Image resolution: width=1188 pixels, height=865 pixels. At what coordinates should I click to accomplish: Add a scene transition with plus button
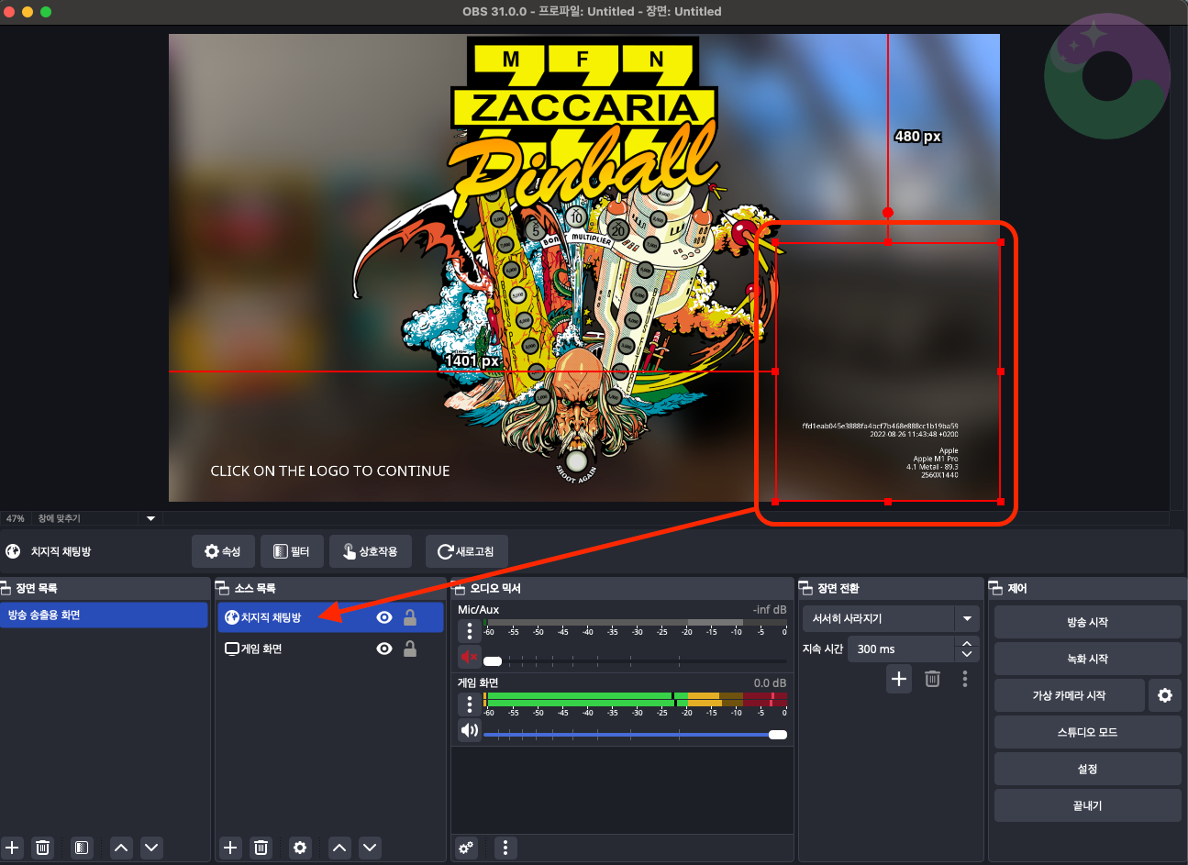click(x=899, y=679)
